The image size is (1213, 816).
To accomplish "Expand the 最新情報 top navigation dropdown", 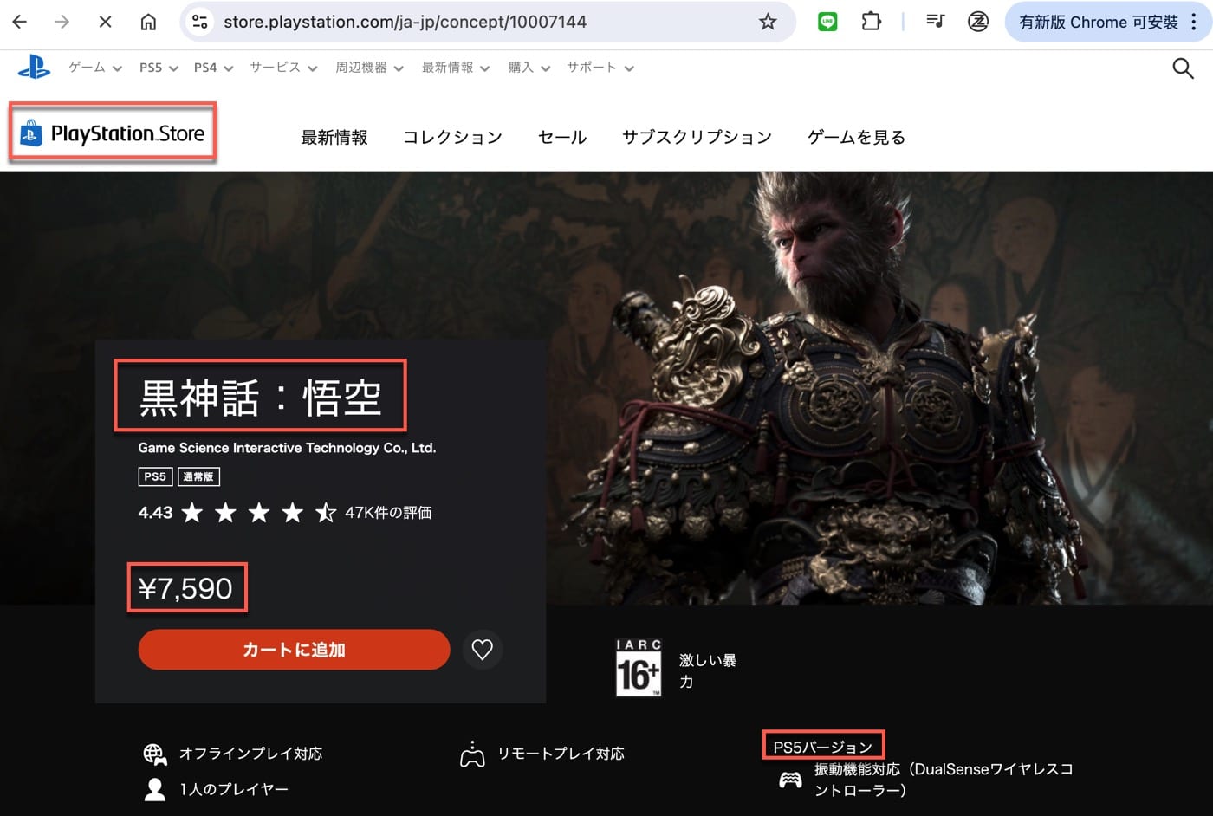I will (456, 68).
